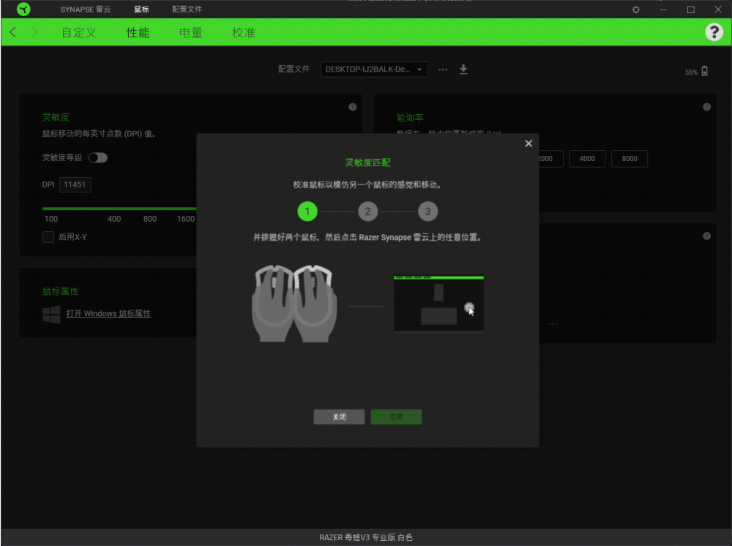The image size is (732, 546).
Task: Toggle the 灵敏度等级 switch
Action: tap(97, 157)
